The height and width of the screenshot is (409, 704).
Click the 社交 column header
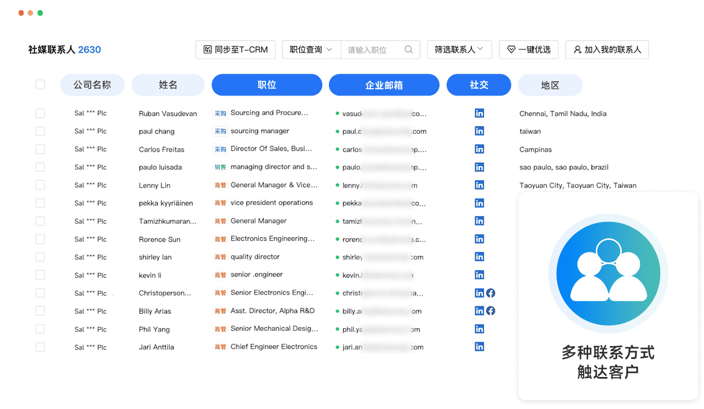coord(479,84)
